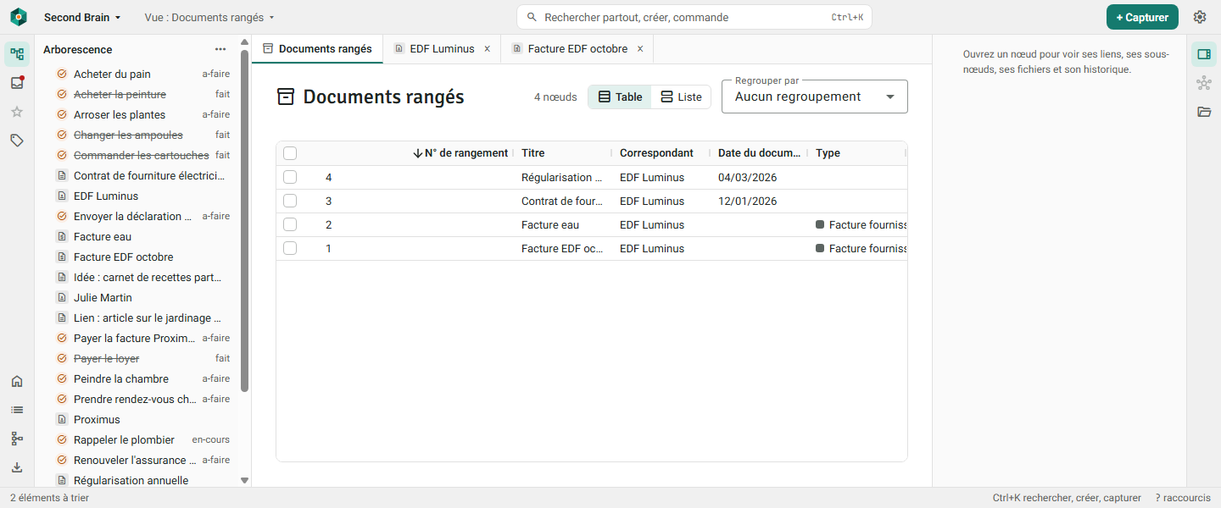
Task: Open the files folder icon on the right
Action: pyautogui.click(x=1204, y=112)
